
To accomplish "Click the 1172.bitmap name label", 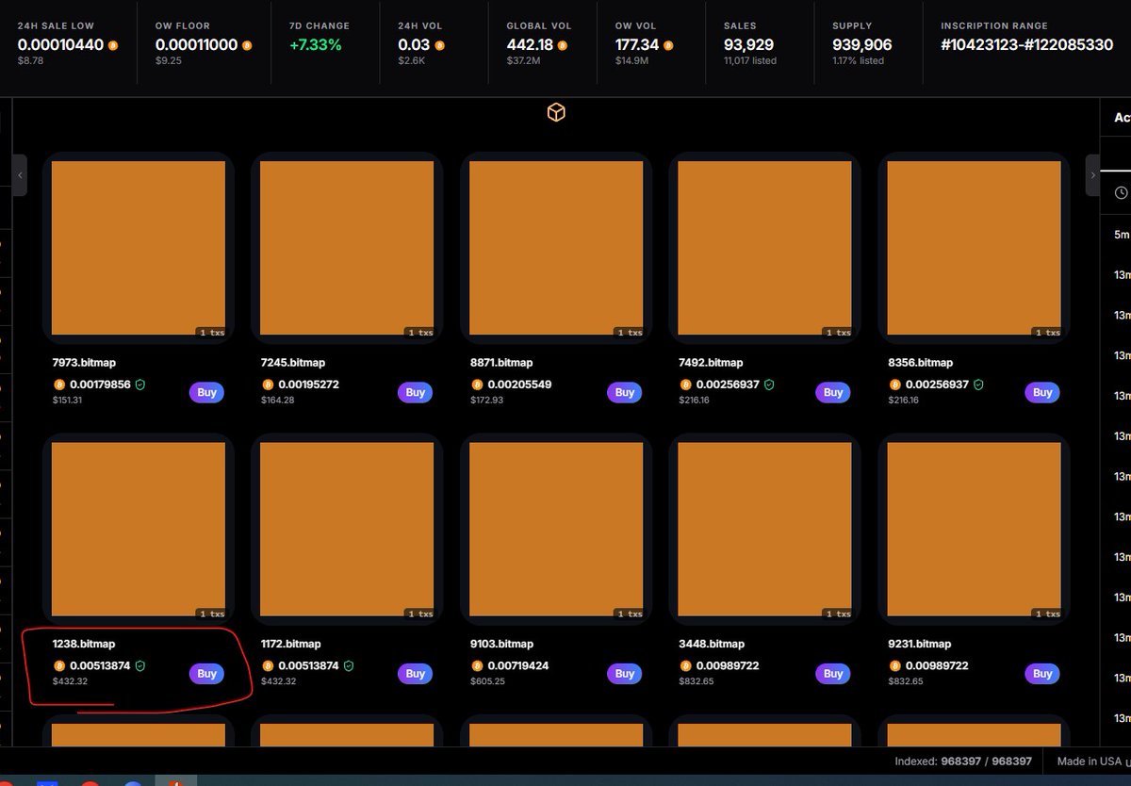I will tap(291, 645).
